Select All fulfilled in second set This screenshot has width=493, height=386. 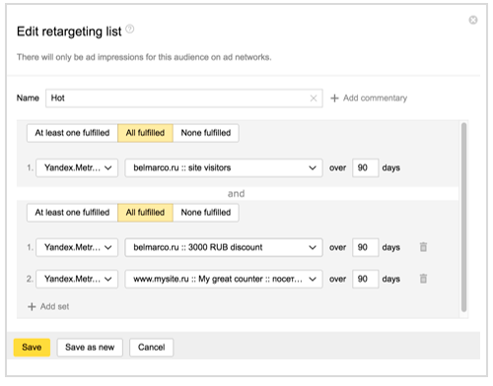click(x=145, y=213)
